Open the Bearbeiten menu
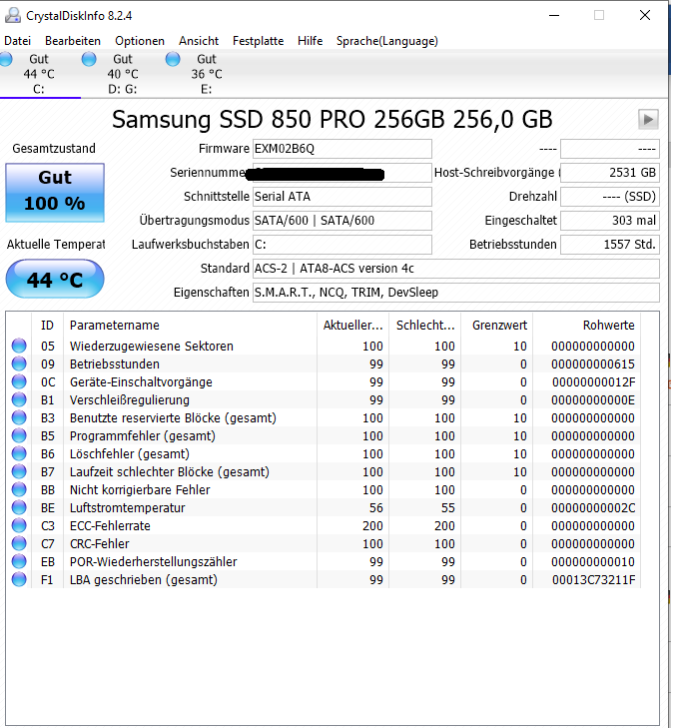Image resolution: width=674 pixels, height=728 pixels. pyautogui.click(x=73, y=41)
